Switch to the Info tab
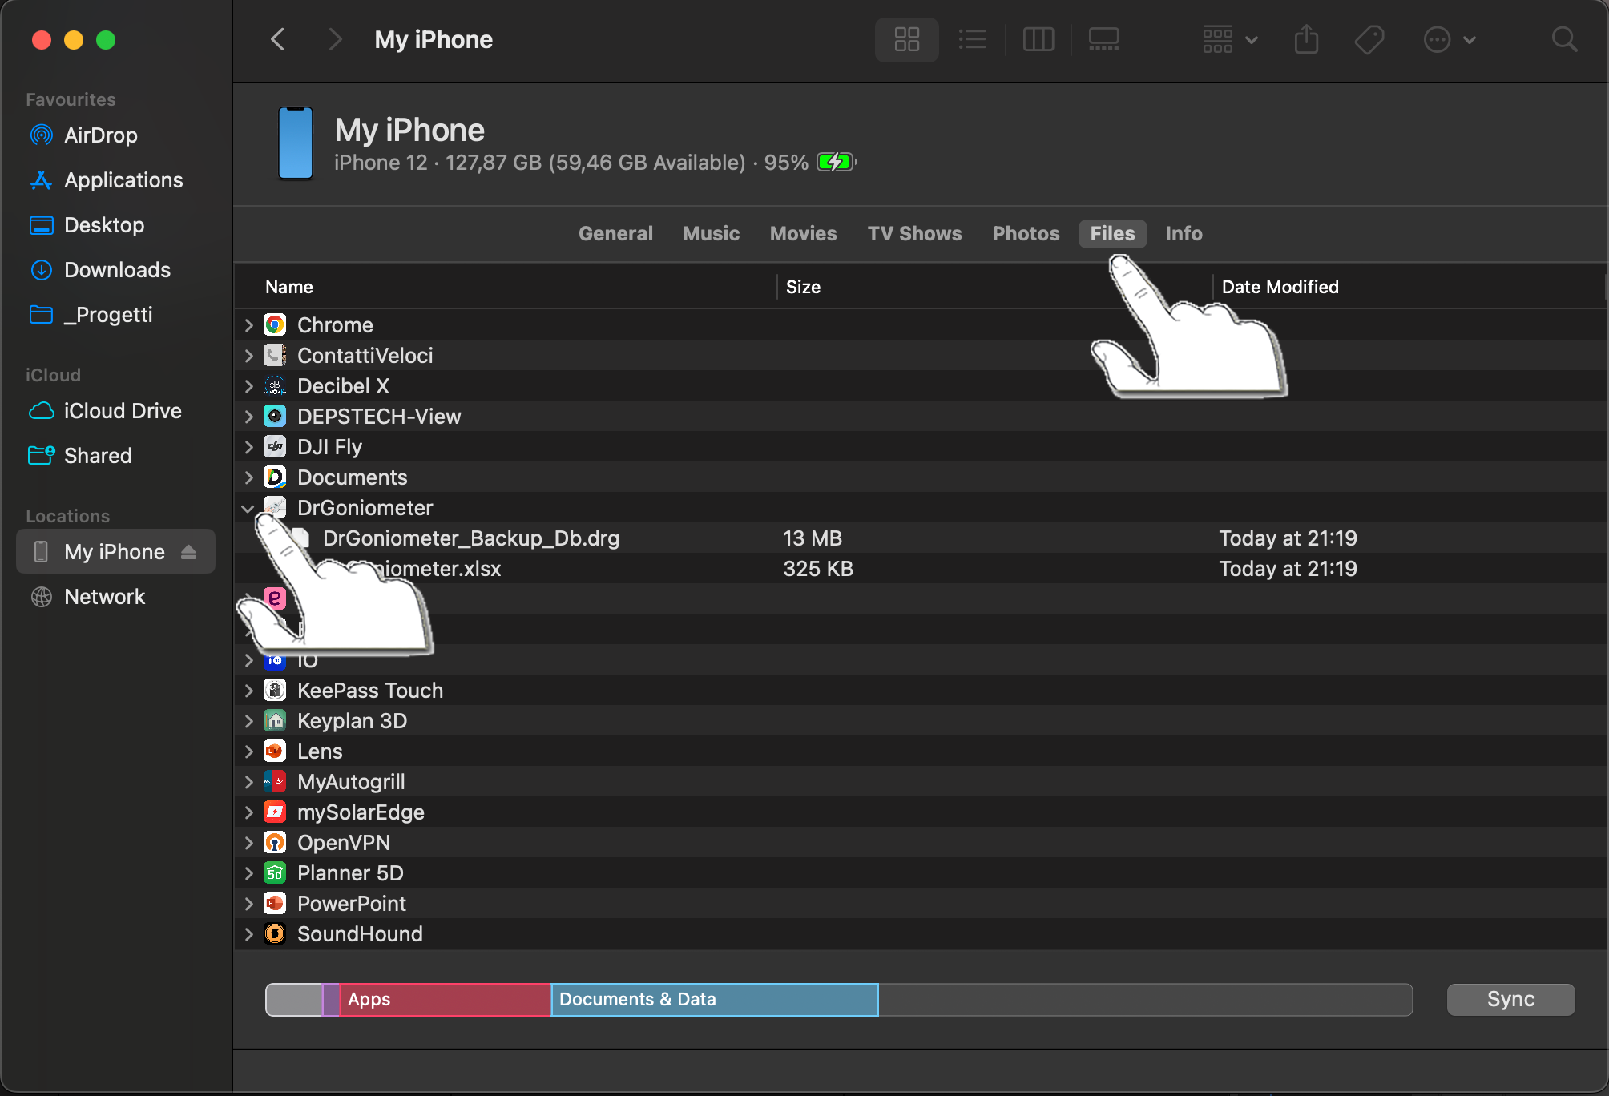This screenshot has width=1609, height=1096. (x=1184, y=233)
